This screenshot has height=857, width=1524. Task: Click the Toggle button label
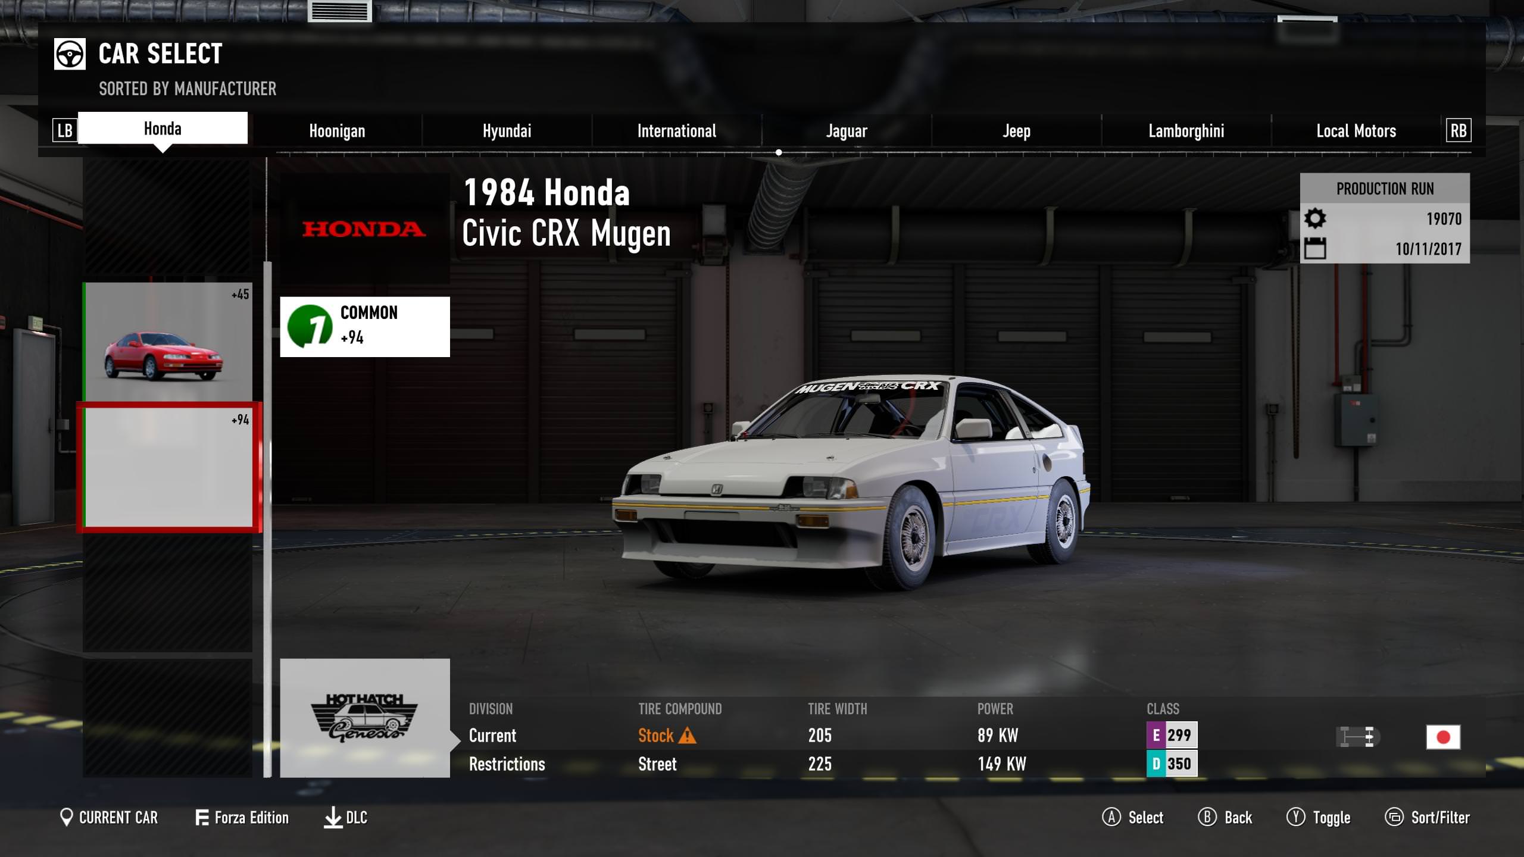coord(1332,818)
